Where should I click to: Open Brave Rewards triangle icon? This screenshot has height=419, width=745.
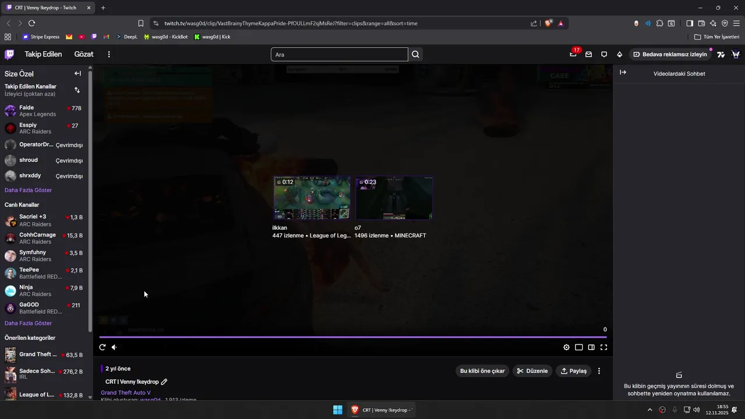560,23
